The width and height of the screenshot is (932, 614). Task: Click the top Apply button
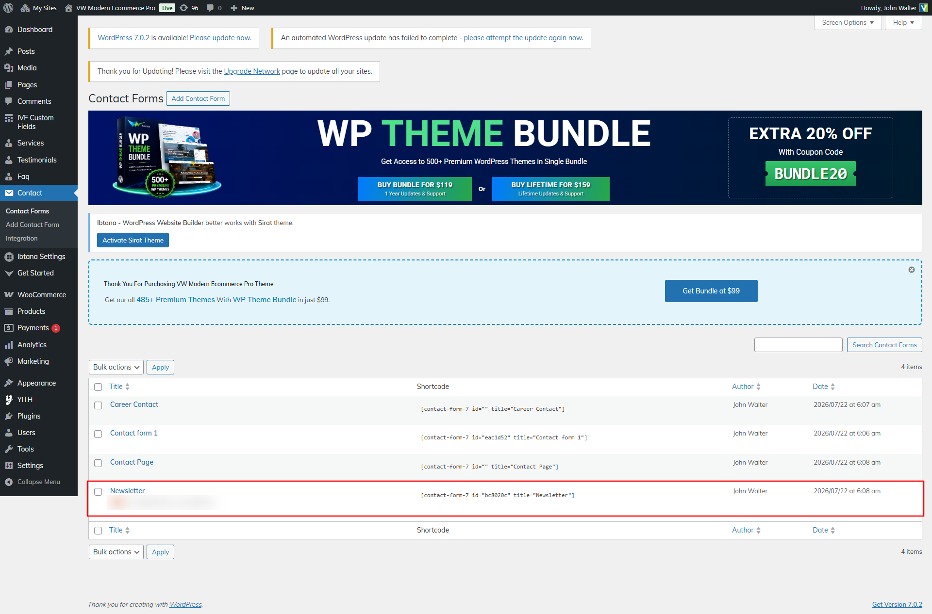coord(160,367)
